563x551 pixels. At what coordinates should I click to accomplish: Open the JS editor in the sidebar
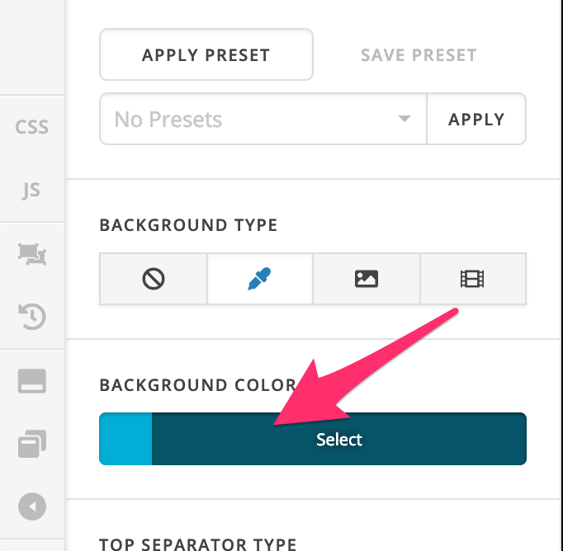(x=31, y=190)
